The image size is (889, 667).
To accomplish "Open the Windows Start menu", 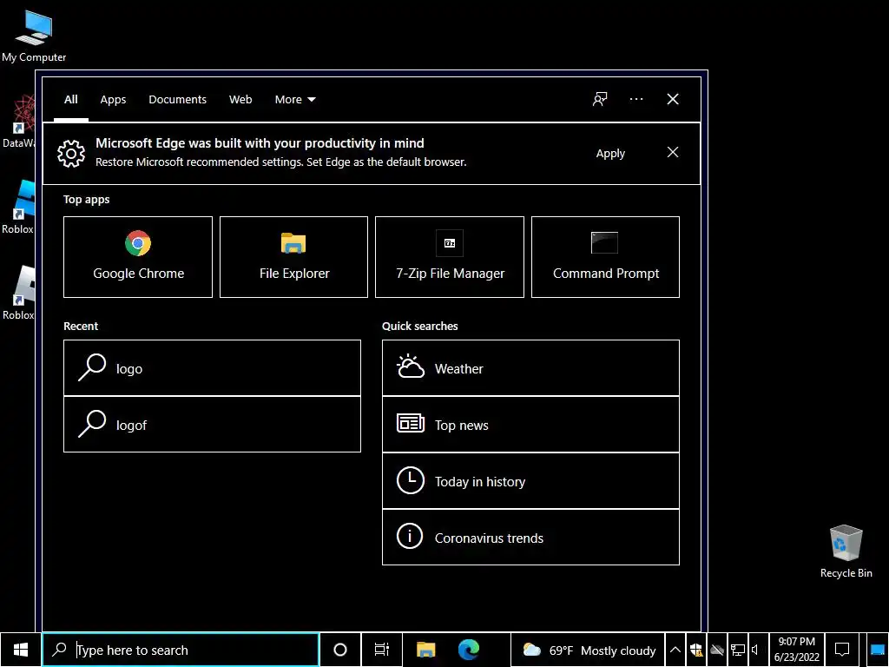I will 21,650.
